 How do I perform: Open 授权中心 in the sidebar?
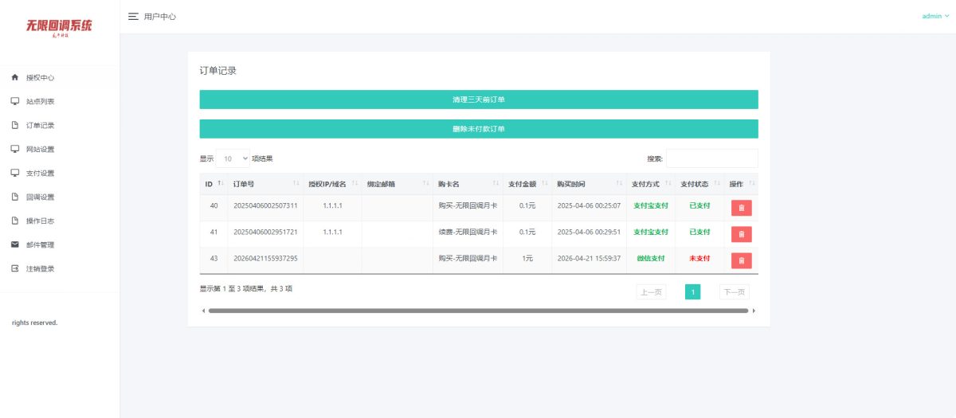point(40,77)
